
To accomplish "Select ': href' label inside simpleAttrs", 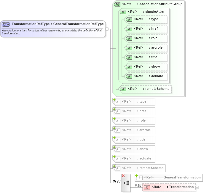I will [x=153, y=28].
